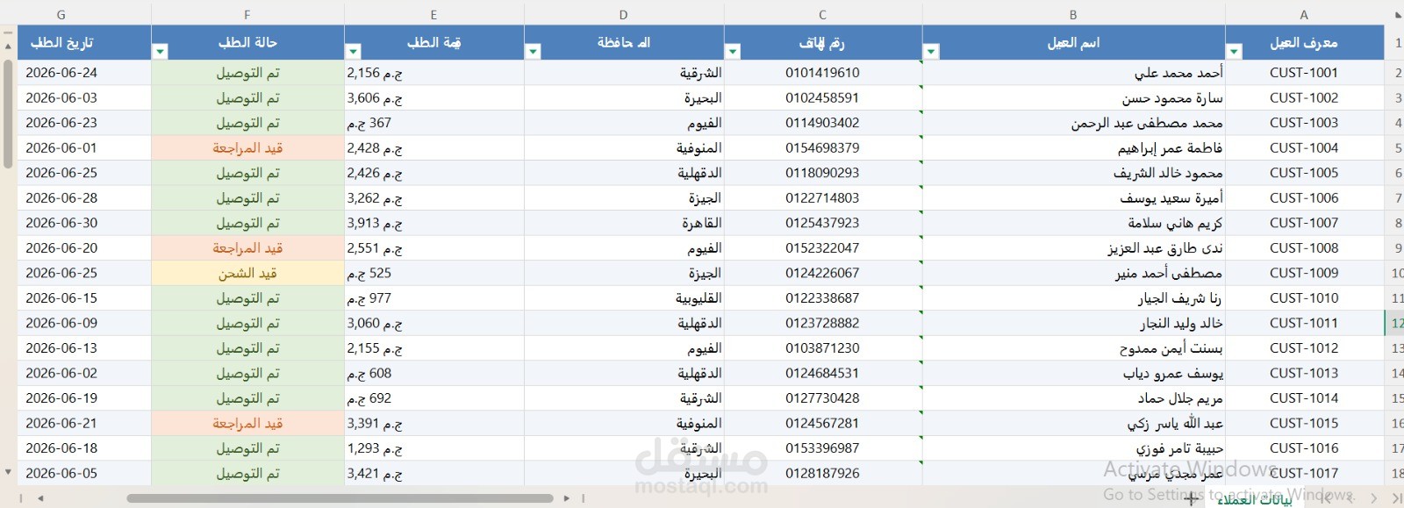Click cell CUST-1011
This screenshot has width=1404, height=508.
[1304, 323]
